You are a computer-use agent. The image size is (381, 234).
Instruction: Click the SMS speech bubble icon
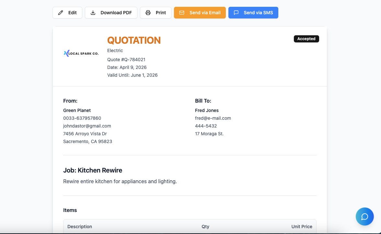(x=236, y=13)
